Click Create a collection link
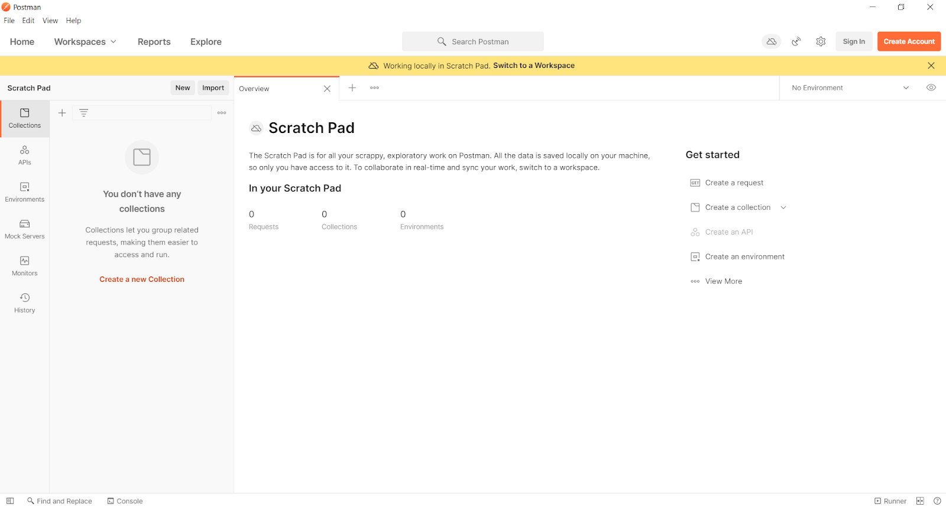Viewport: 946px width, 507px height. (738, 207)
